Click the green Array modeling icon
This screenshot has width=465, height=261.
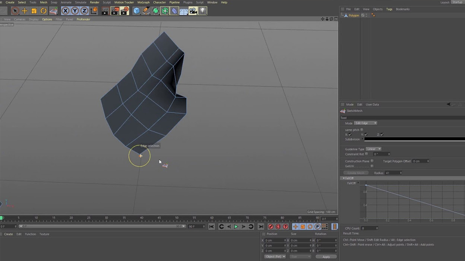pos(165,11)
